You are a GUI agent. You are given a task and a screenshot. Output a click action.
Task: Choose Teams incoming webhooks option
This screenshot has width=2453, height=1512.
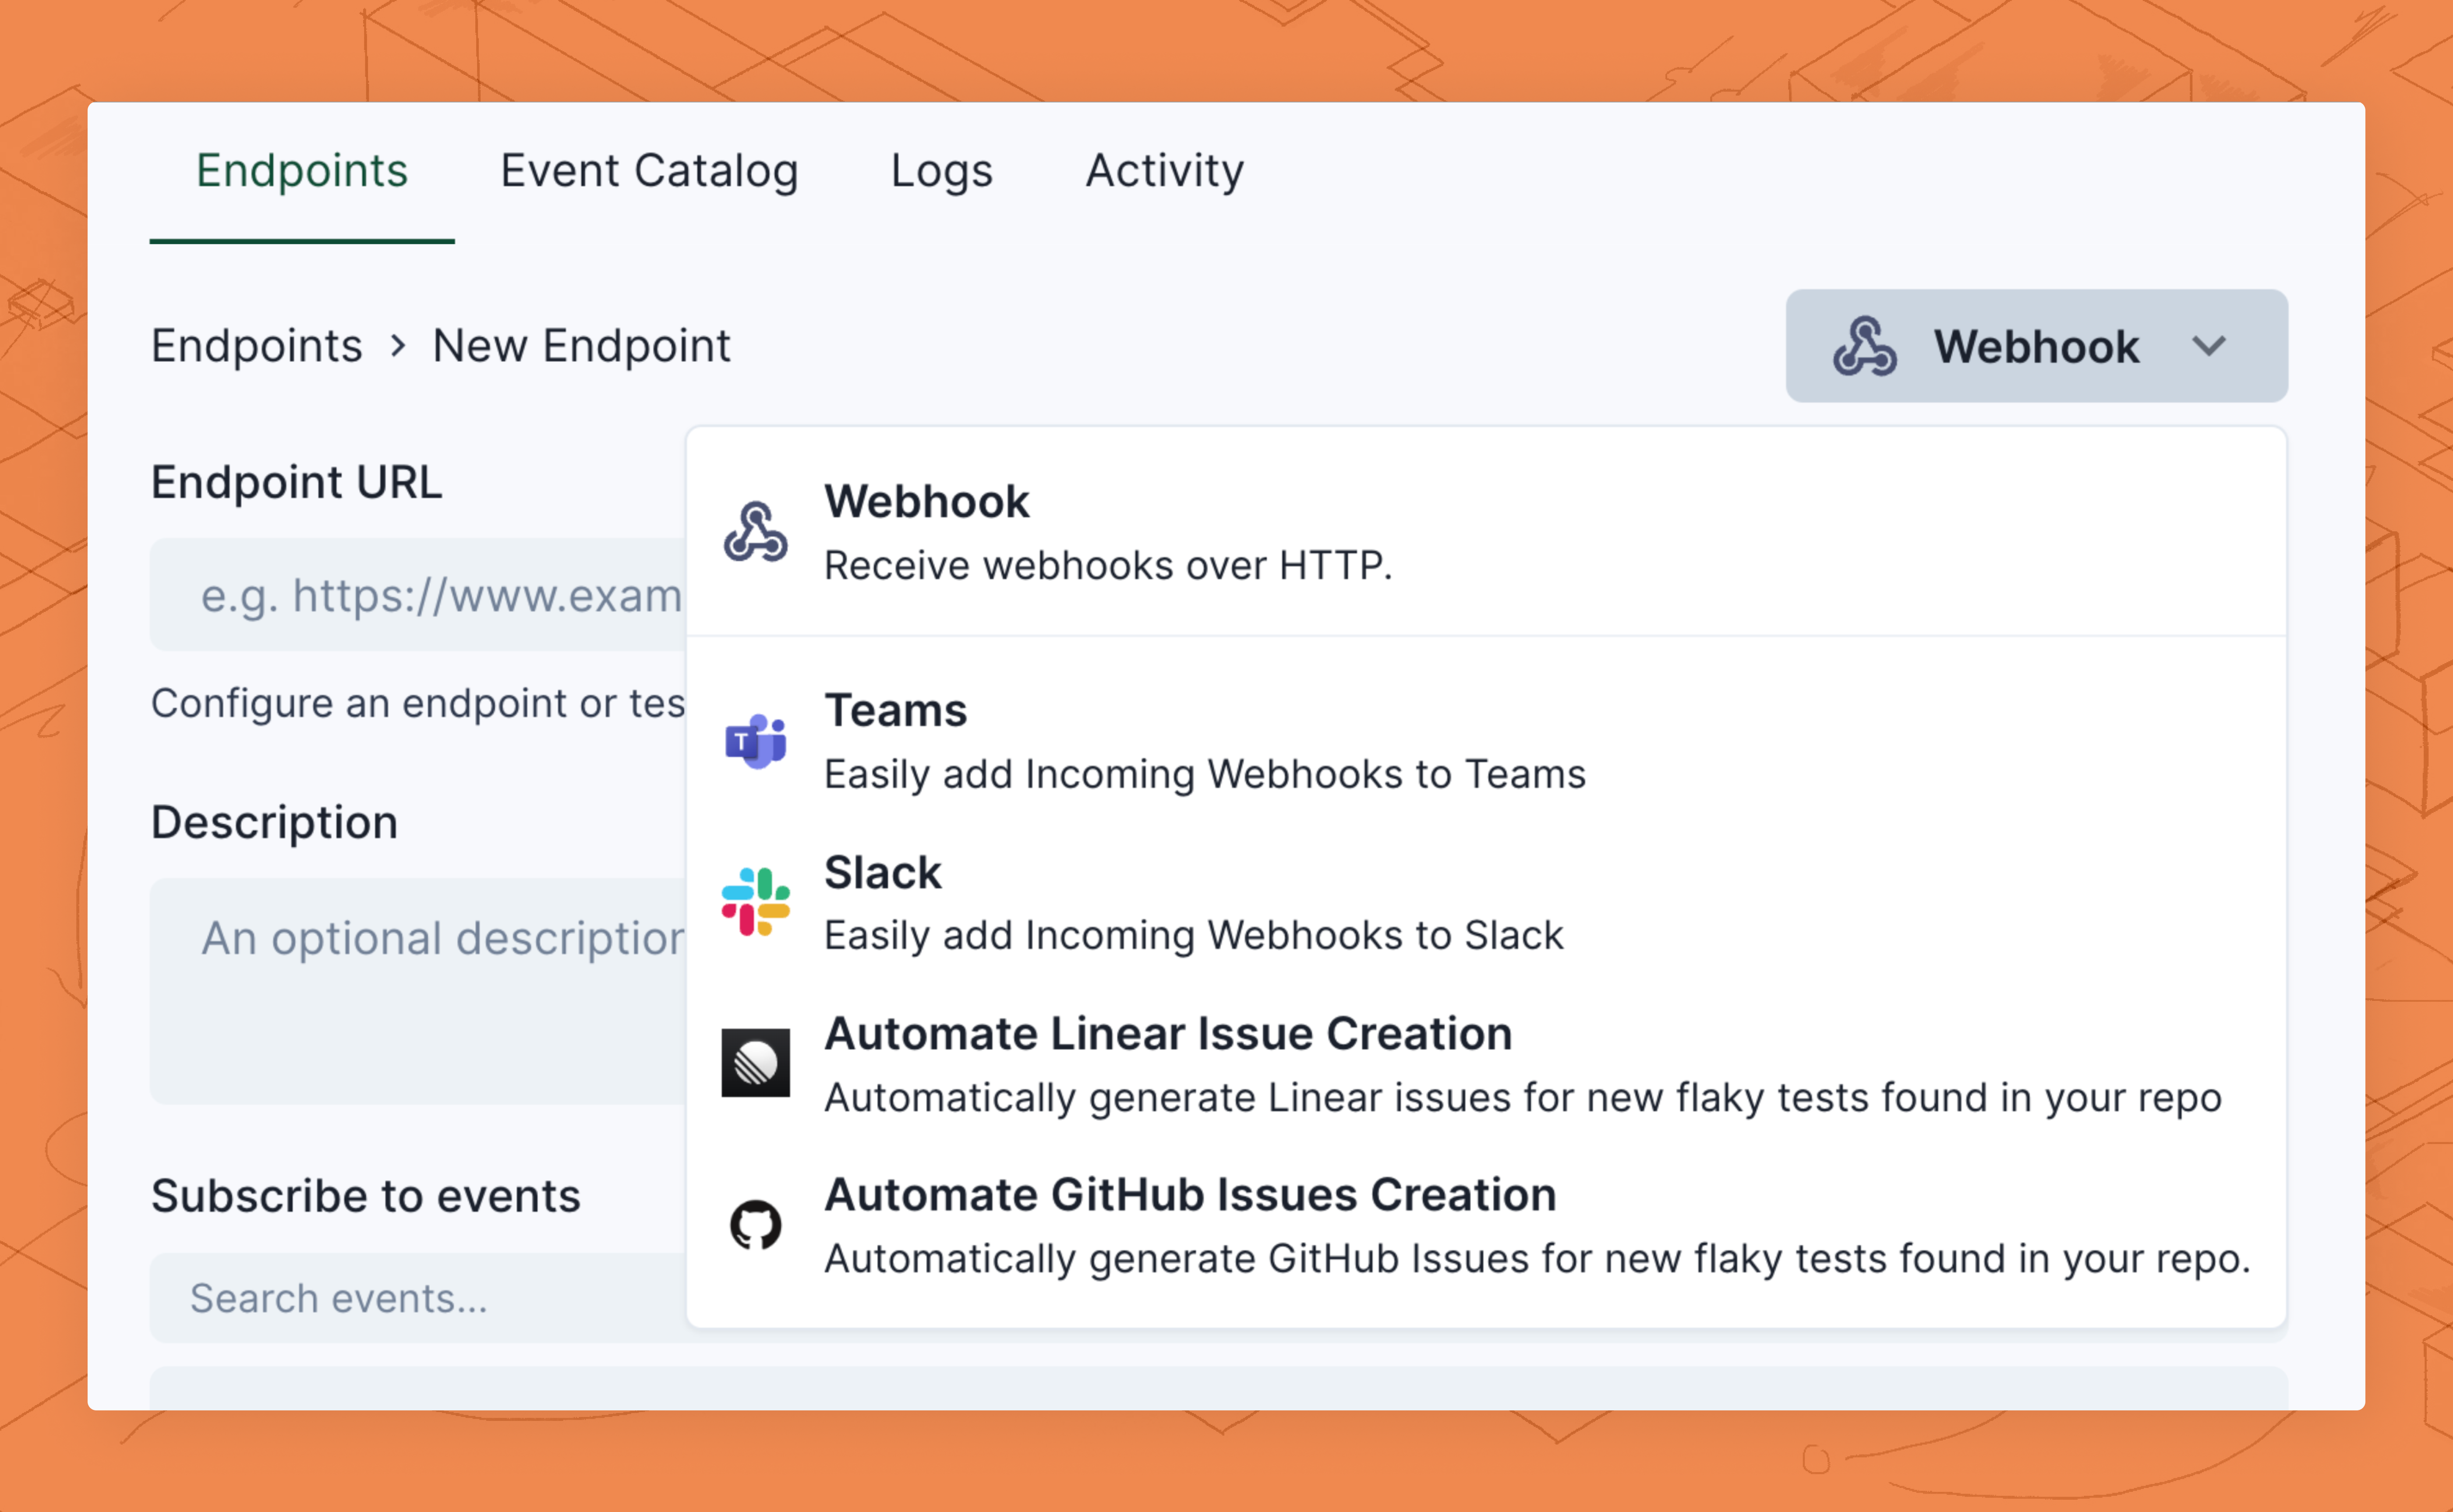click(1204, 742)
